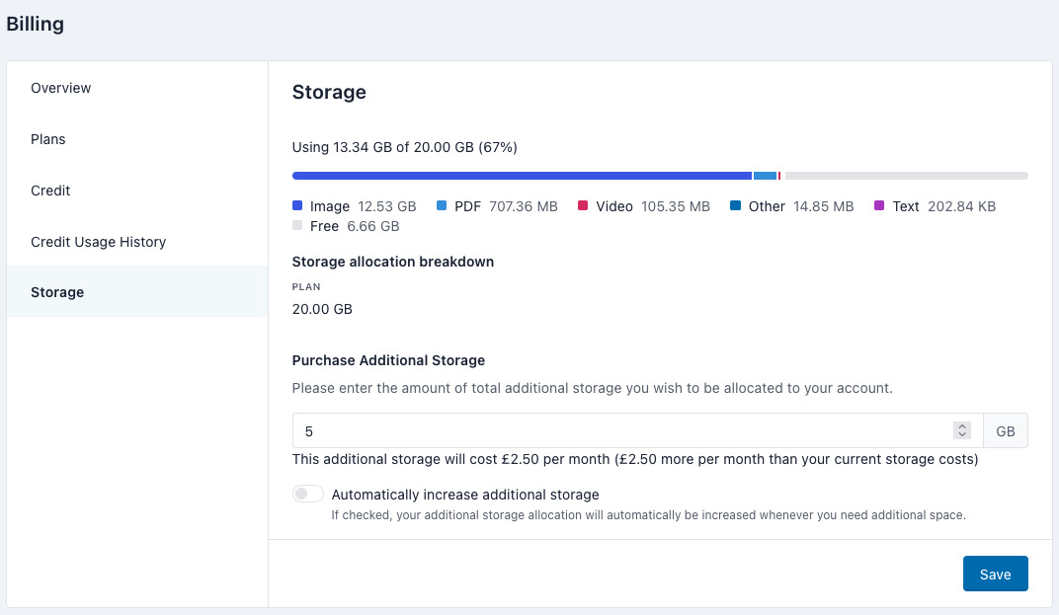Click the '202.84 KB' Text value

(962, 206)
